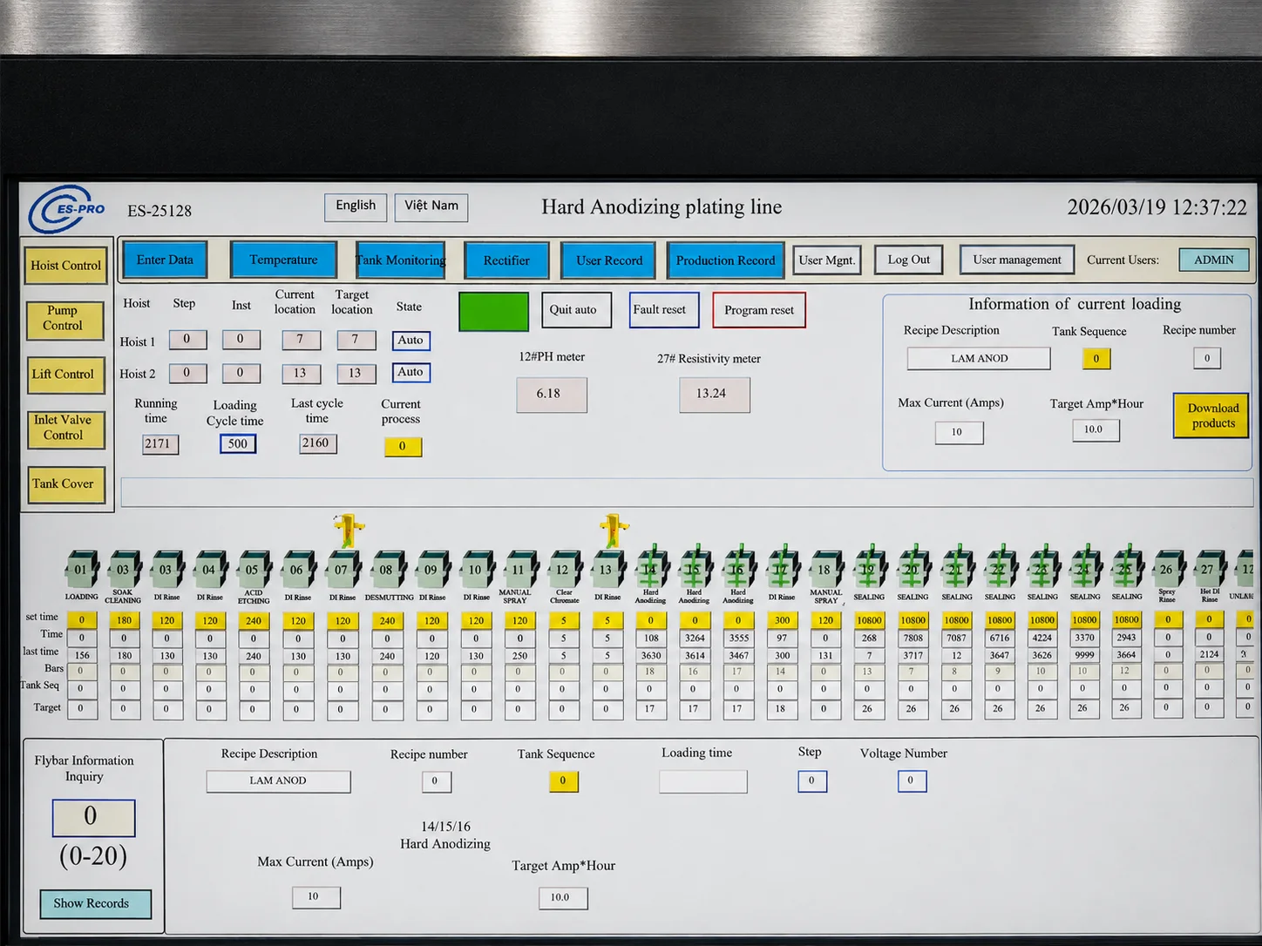The width and height of the screenshot is (1262, 946).
Task: Select the tank 01 LOADING icon
Action: point(81,570)
